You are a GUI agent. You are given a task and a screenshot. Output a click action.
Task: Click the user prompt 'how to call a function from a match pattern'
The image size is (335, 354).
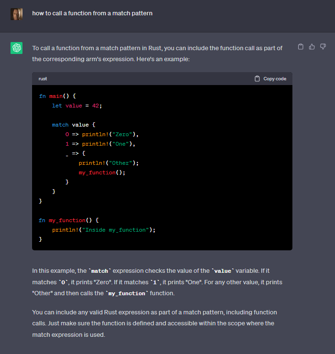(92, 13)
